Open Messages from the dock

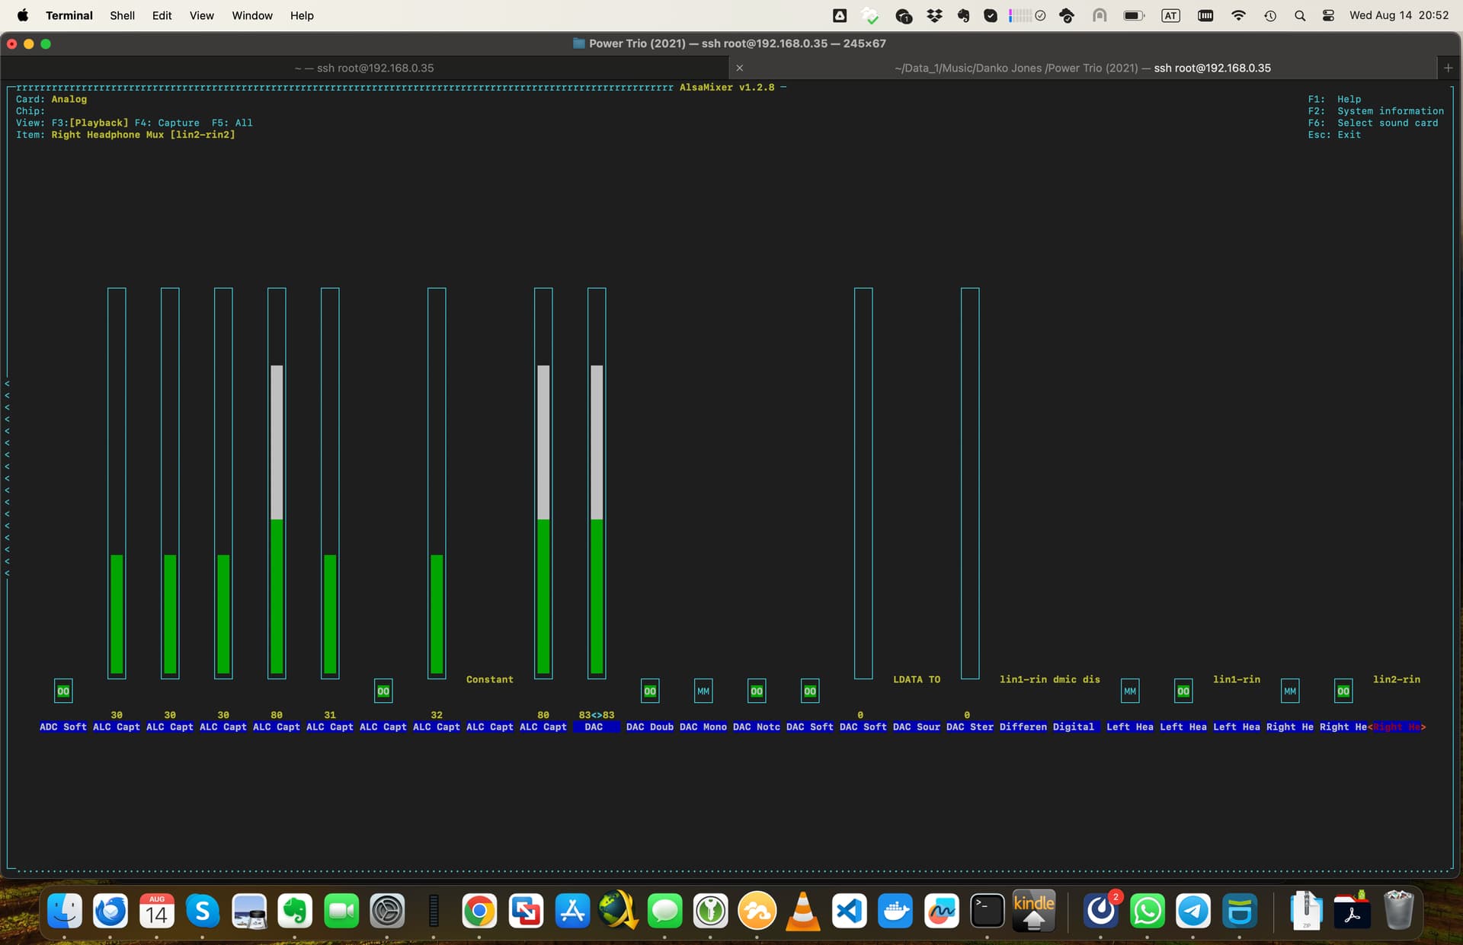(664, 910)
